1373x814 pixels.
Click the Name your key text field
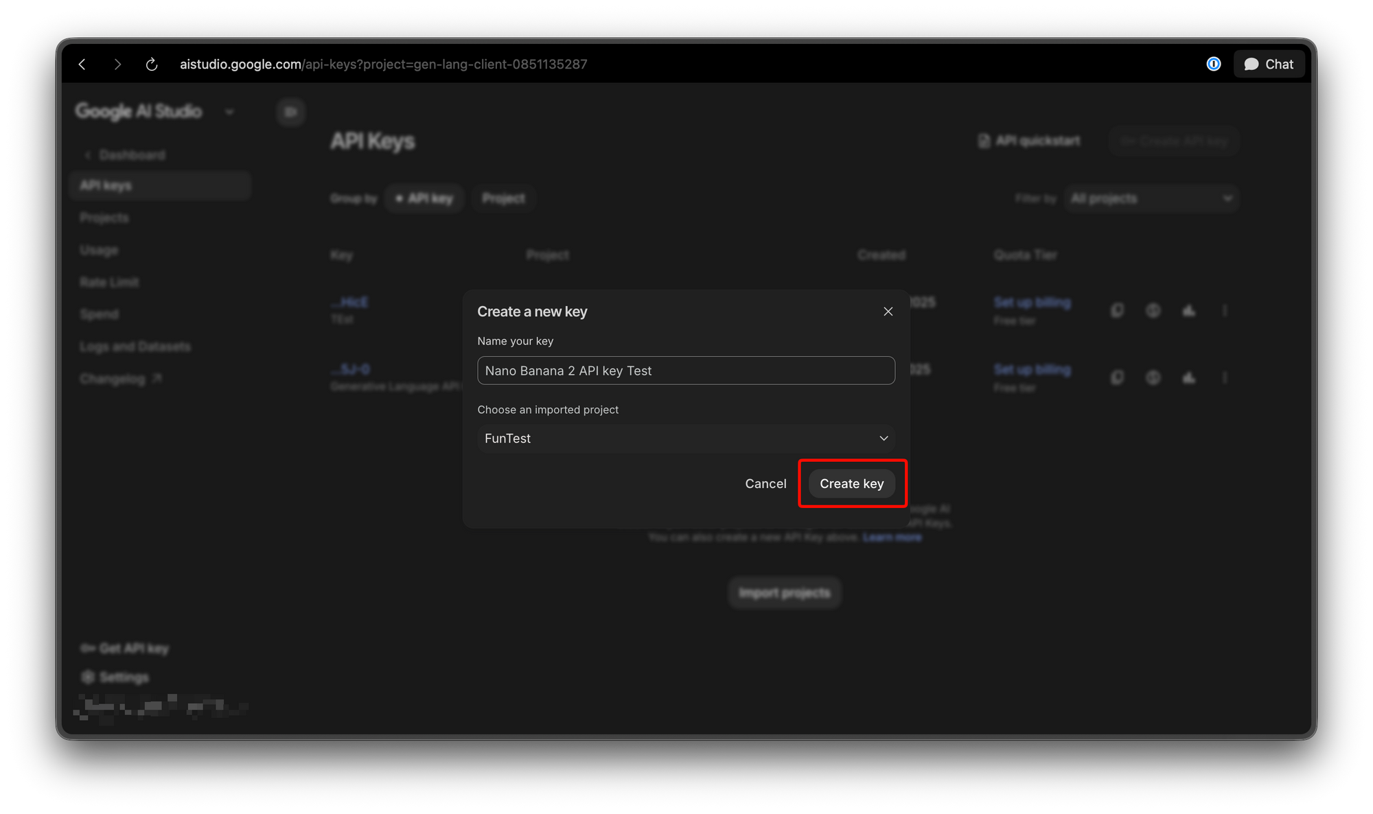[x=686, y=371]
